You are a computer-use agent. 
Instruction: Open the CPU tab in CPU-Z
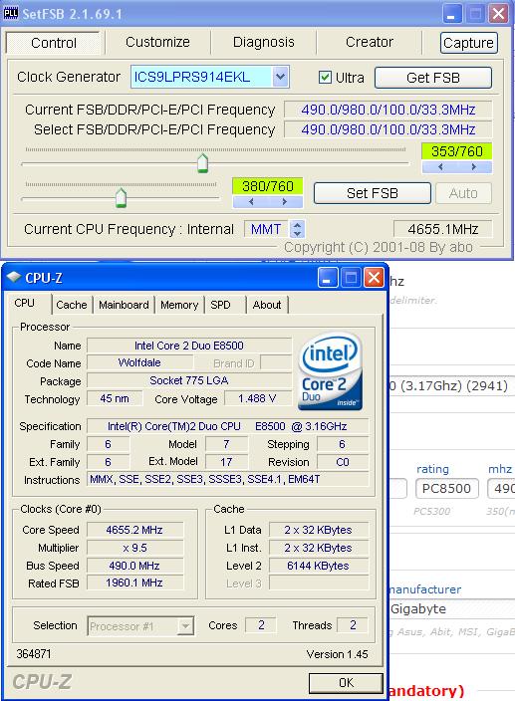[25, 303]
